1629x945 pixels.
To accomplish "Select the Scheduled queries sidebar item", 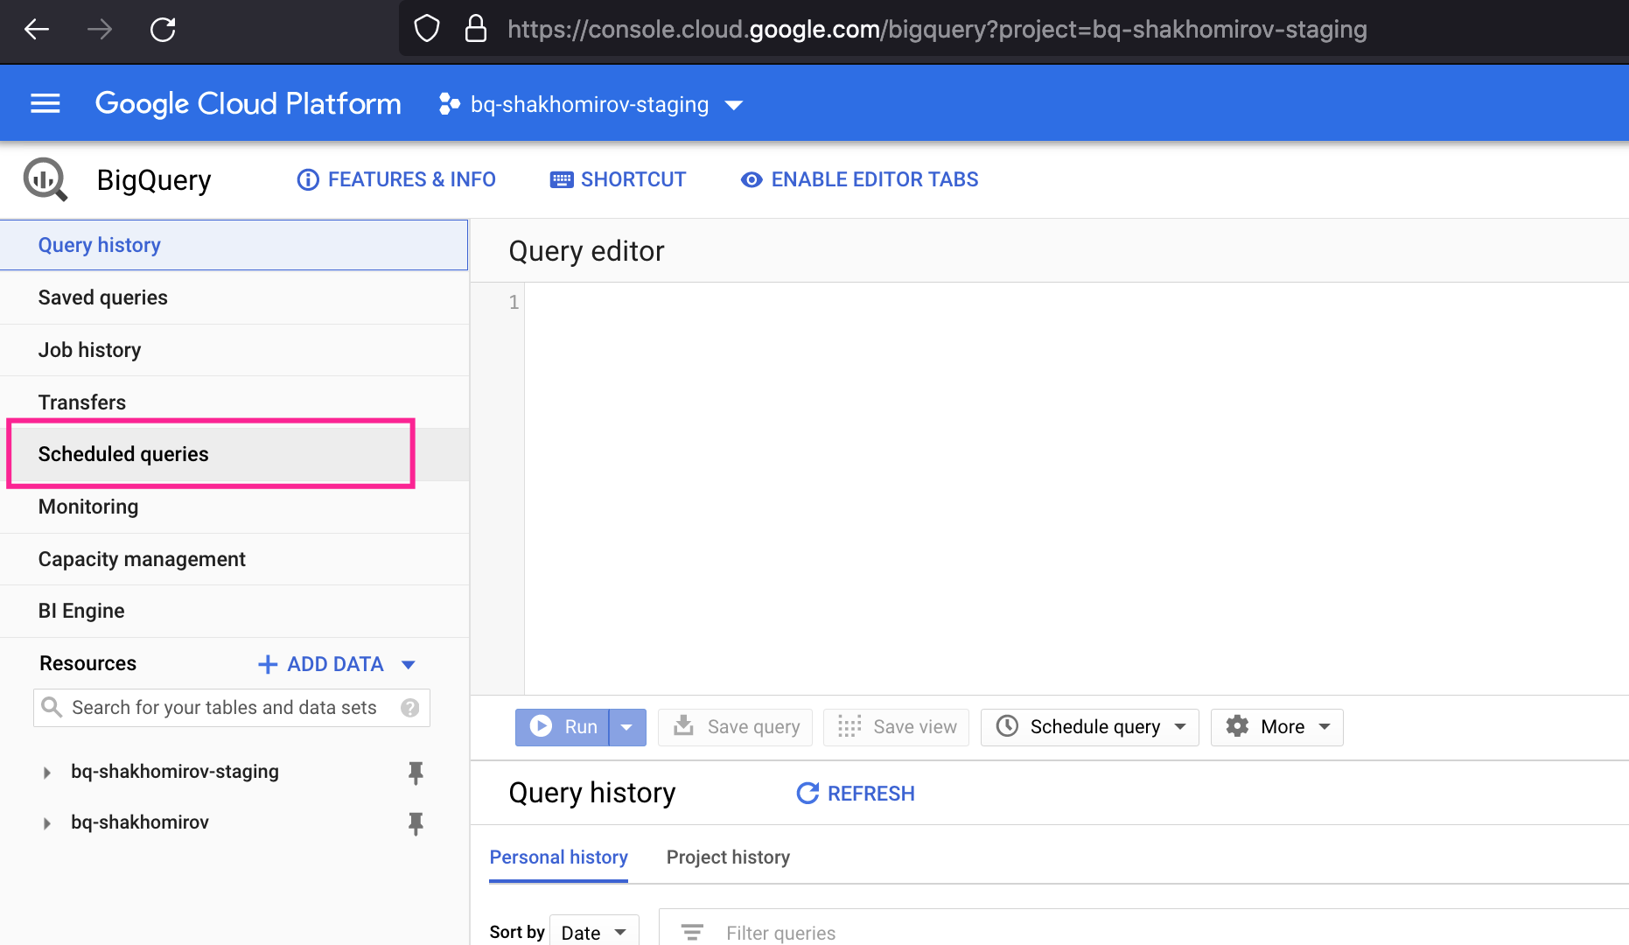I will point(122,453).
